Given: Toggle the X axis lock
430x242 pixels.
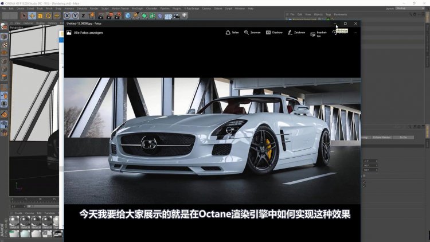Looking at the screenshot, I should (67, 16).
